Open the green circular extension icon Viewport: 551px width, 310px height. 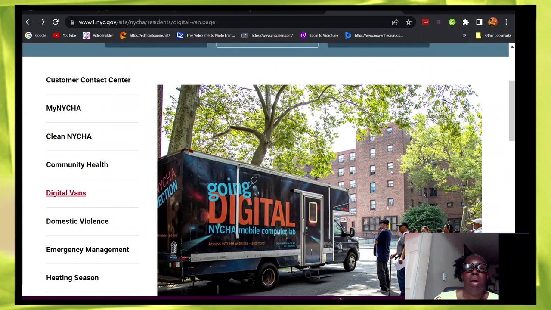pos(452,22)
